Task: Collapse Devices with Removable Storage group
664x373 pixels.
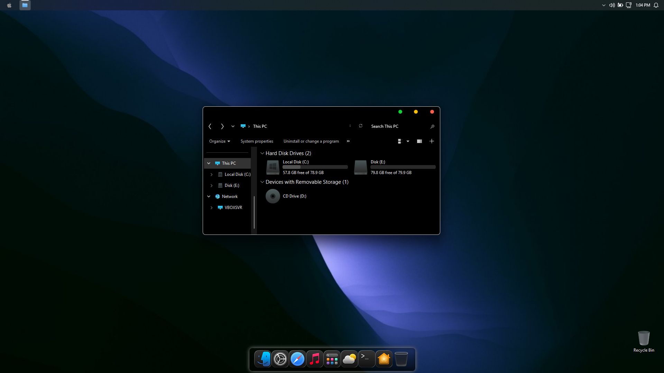Action: coord(262,182)
